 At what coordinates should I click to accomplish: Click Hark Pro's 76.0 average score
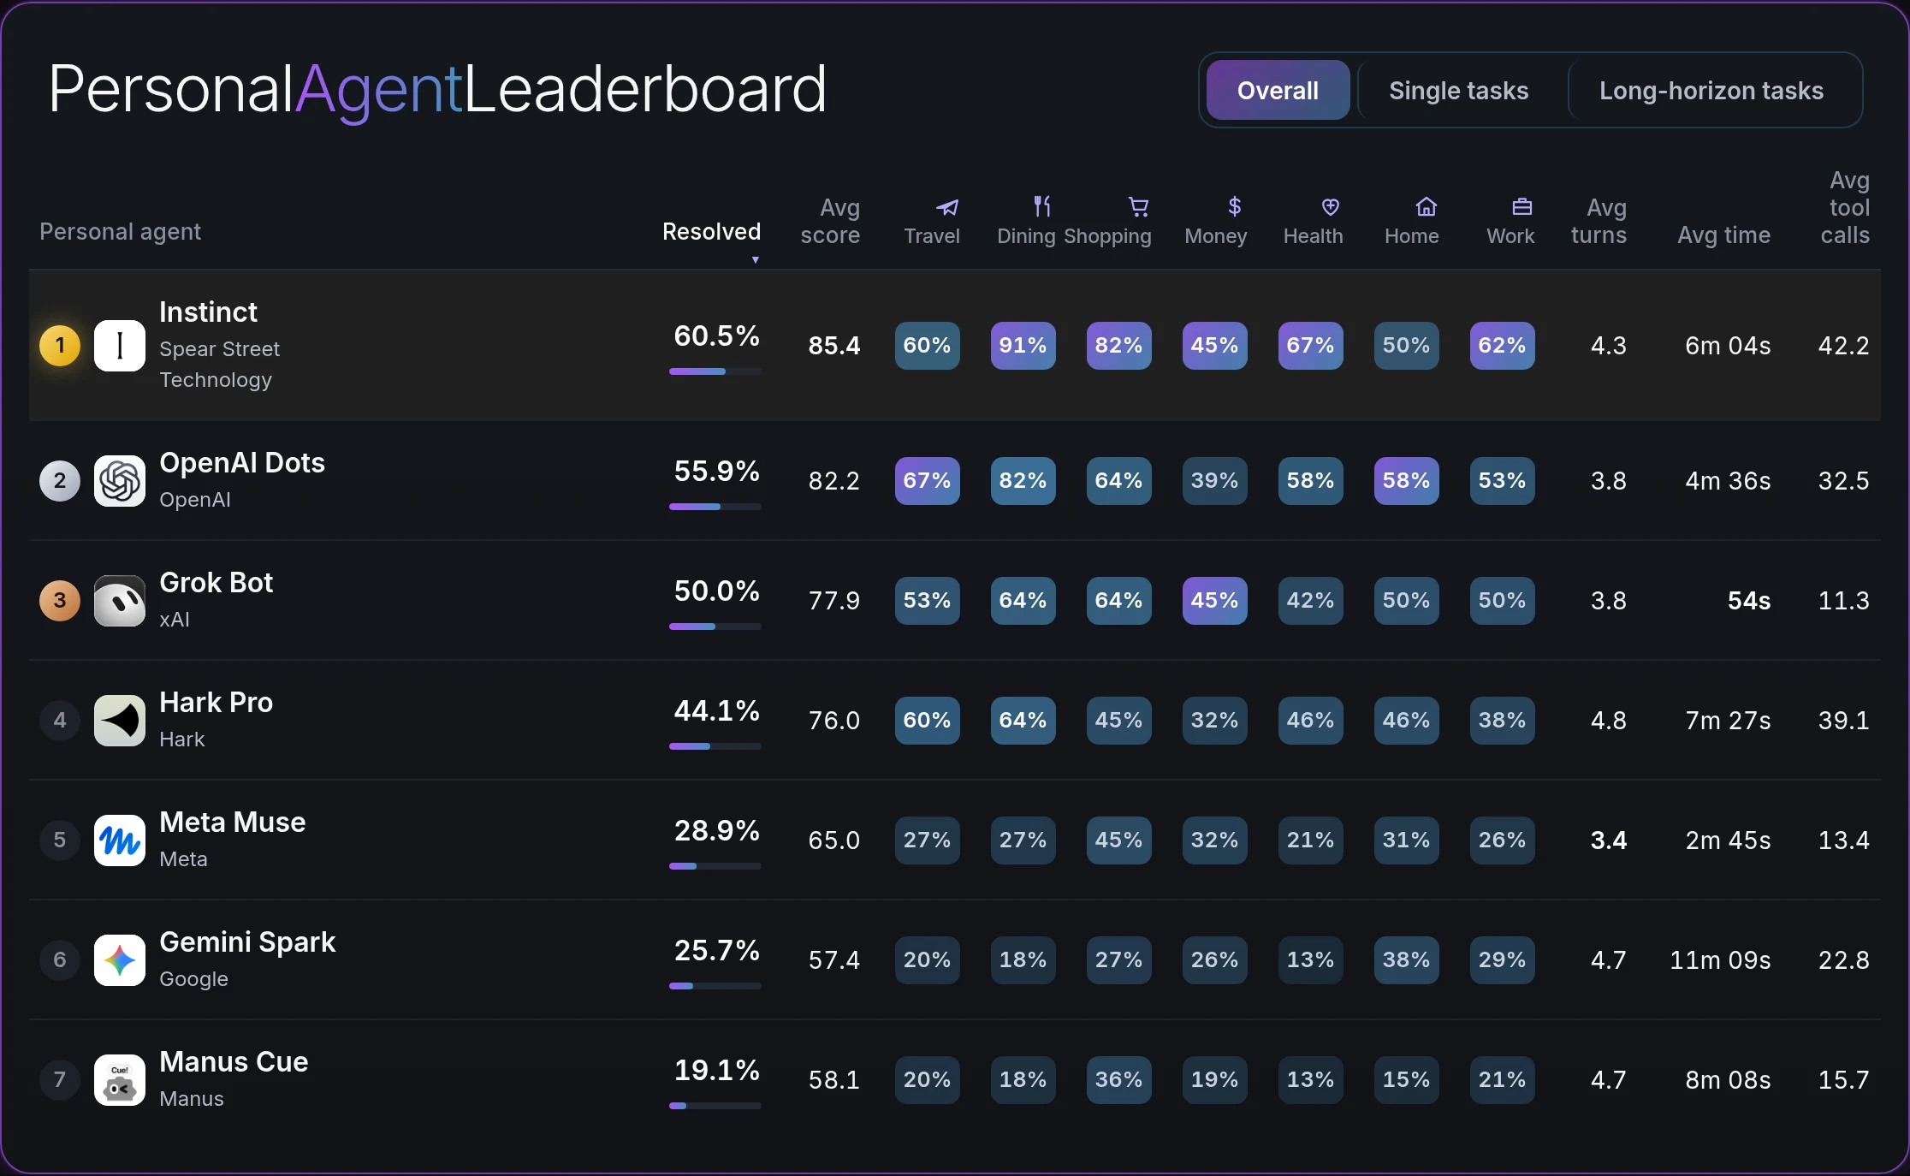[834, 721]
